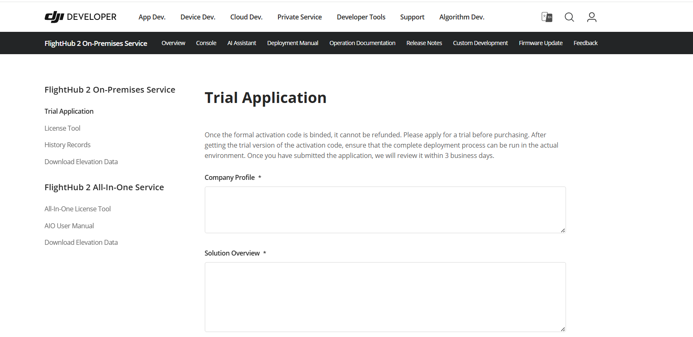Click the FlightHub 2 All-In-One Service heading
The width and height of the screenshot is (693, 337).
tap(104, 187)
